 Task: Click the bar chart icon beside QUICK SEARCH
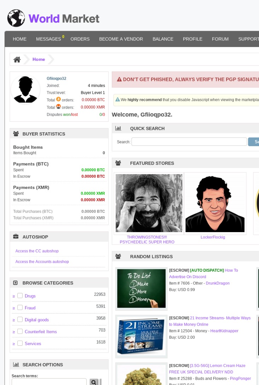[118, 128]
